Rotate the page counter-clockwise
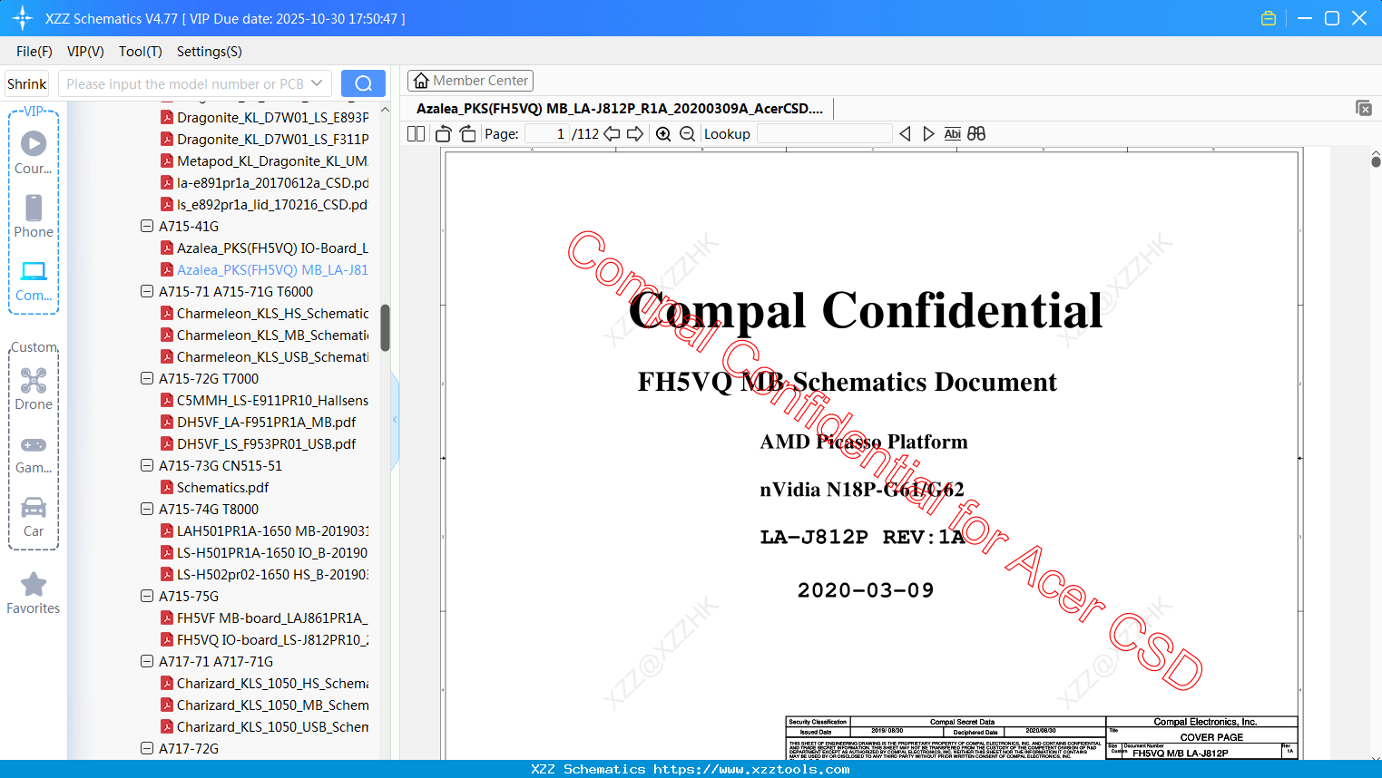 coord(444,133)
